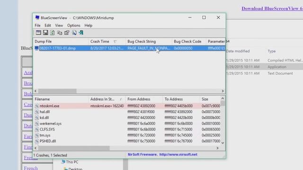Click the file icon next to hal.dll
Image resolution: width=303 pixels, height=170 pixels.
[x=37, y=112]
